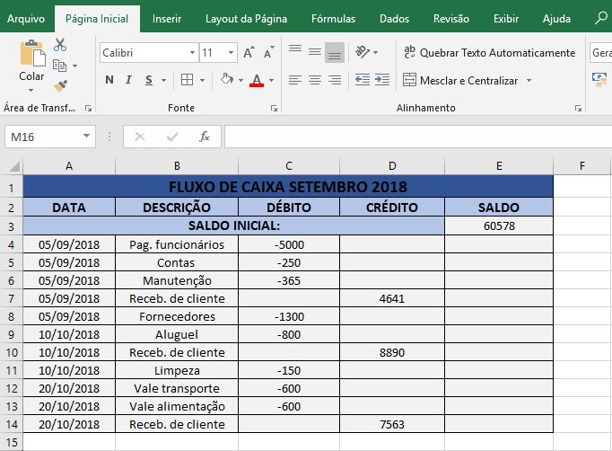Open the Name Box dropdown arrow
Screen dimensions: 612x451
(x=86, y=136)
